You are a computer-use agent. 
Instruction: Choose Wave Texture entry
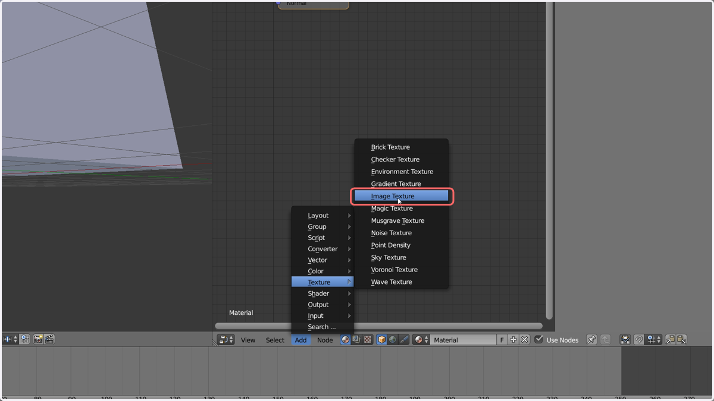click(401, 282)
